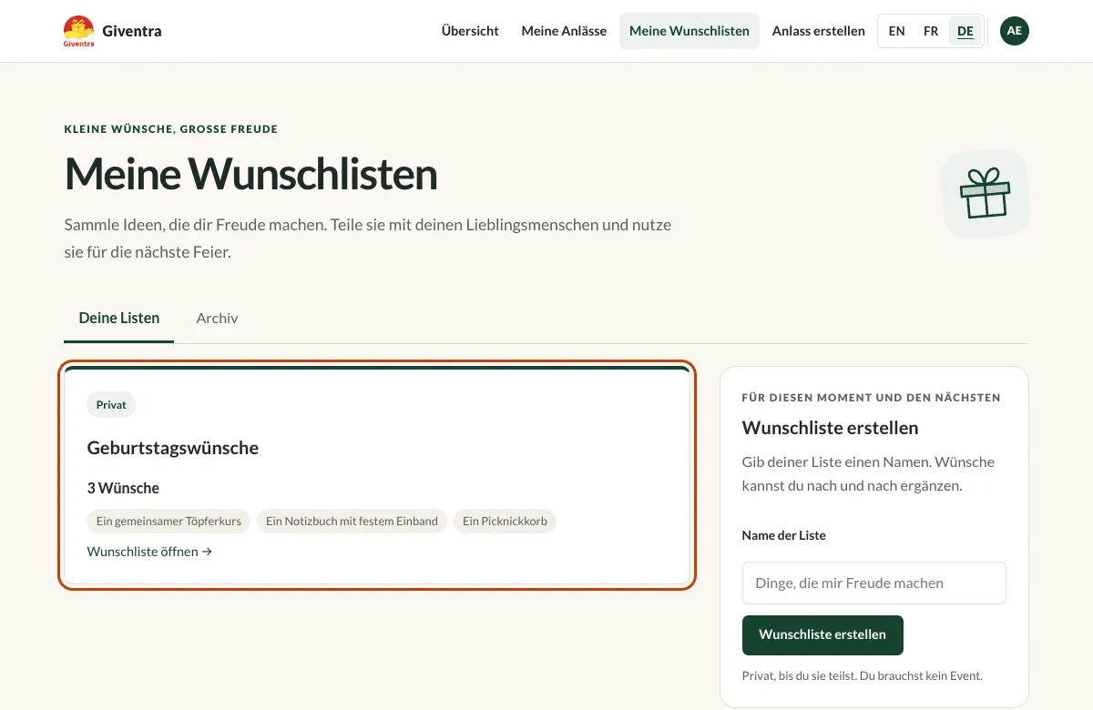Click the Wunschliste erstellen panel heading

pyautogui.click(x=831, y=428)
